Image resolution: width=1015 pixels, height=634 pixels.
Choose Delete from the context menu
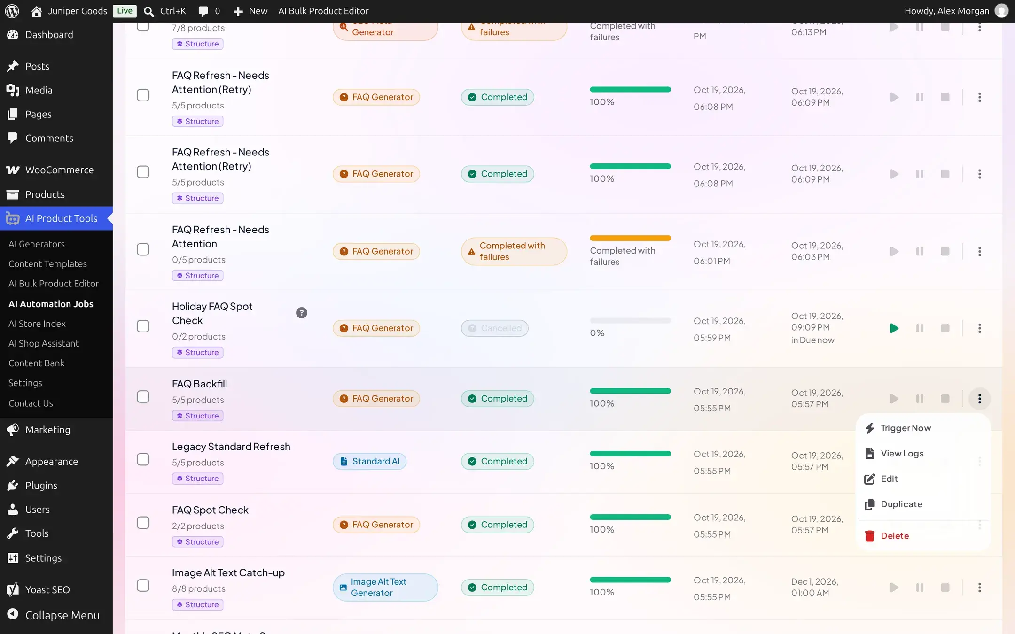coord(923,536)
